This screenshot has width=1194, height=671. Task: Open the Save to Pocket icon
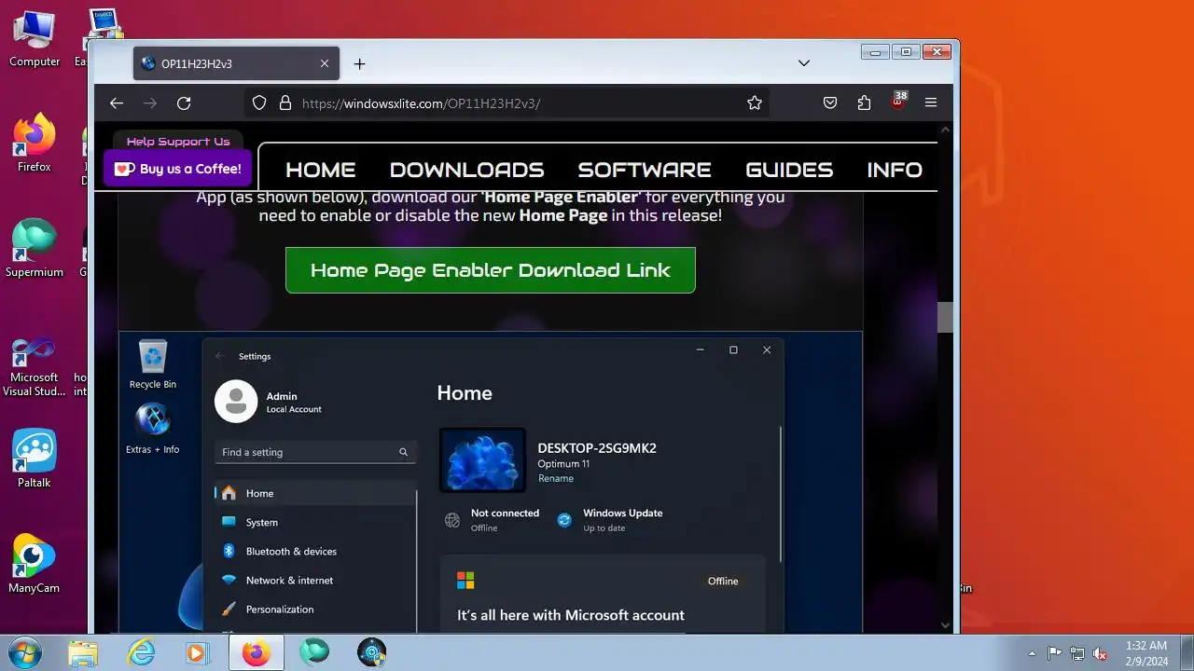[x=830, y=103]
